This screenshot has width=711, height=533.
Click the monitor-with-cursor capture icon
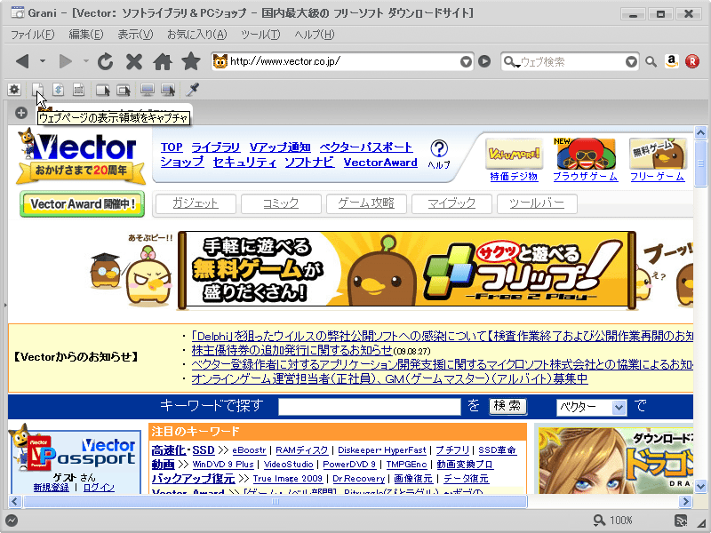point(168,90)
